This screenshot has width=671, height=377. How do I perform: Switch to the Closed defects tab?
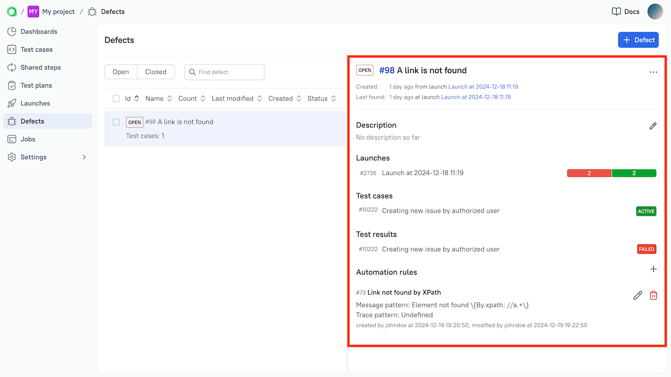pos(156,72)
